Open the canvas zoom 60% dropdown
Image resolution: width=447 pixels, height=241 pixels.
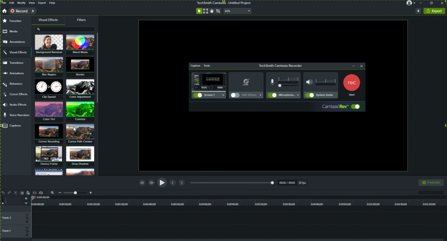[237, 11]
